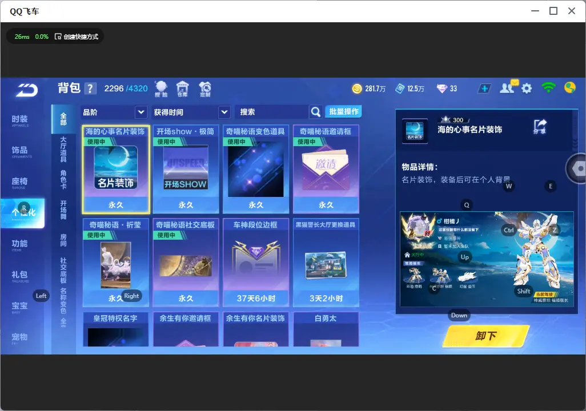Click the yellow globe icon
586x411 pixels.
pos(569,87)
